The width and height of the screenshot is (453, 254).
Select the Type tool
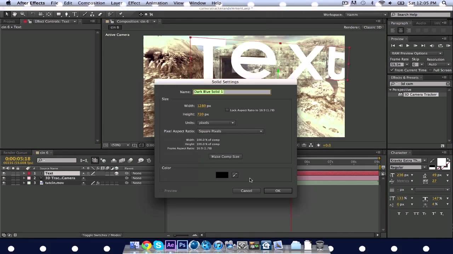click(75, 14)
